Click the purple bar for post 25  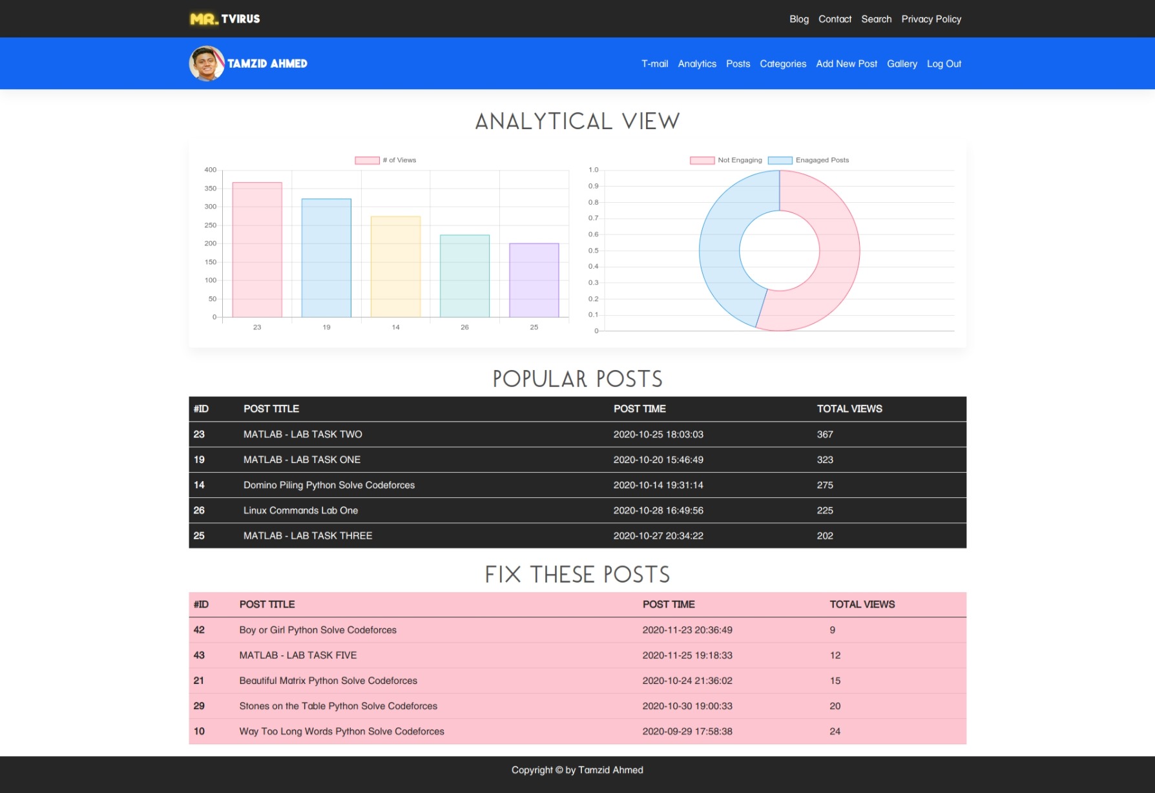[534, 280]
